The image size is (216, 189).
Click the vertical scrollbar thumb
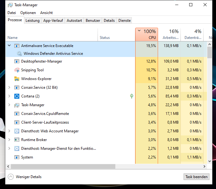coord(209,52)
